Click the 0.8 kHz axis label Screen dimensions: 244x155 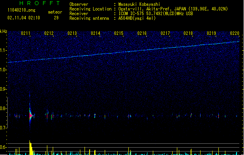[x=3, y=108]
